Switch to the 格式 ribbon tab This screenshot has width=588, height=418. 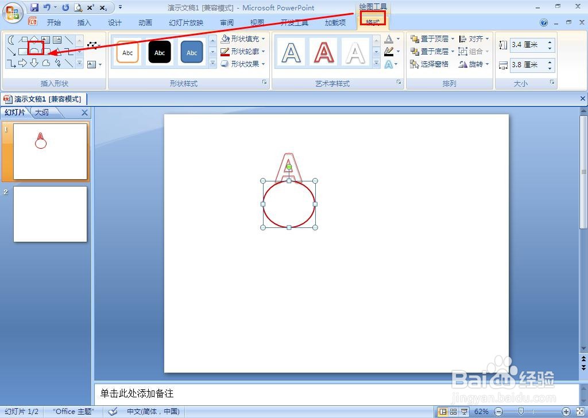coord(372,22)
